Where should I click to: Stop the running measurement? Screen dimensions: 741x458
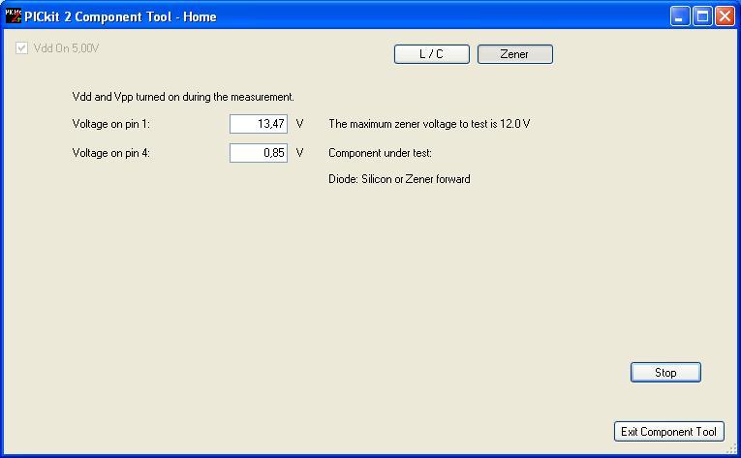(665, 373)
